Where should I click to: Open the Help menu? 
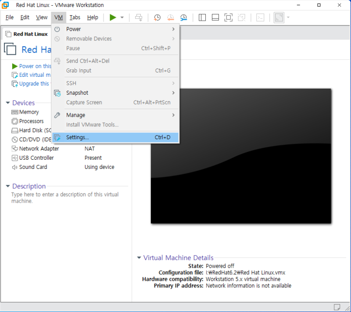(x=93, y=18)
